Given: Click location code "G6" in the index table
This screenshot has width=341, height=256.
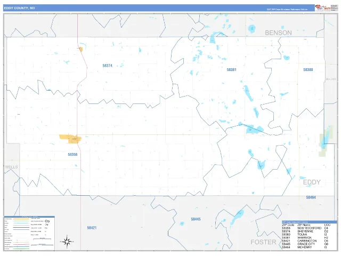Looking at the screenshot, I should pyautogui.click(x=326, y=244).
